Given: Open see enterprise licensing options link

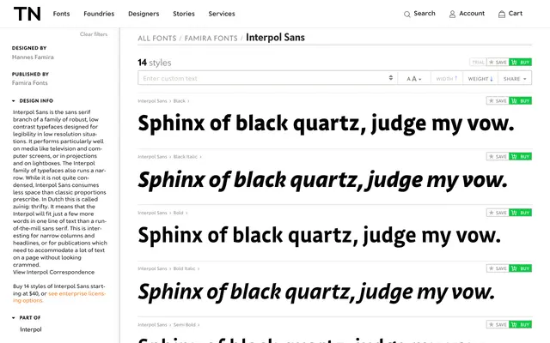Looking at the screenshot, I should click(59, 298).
